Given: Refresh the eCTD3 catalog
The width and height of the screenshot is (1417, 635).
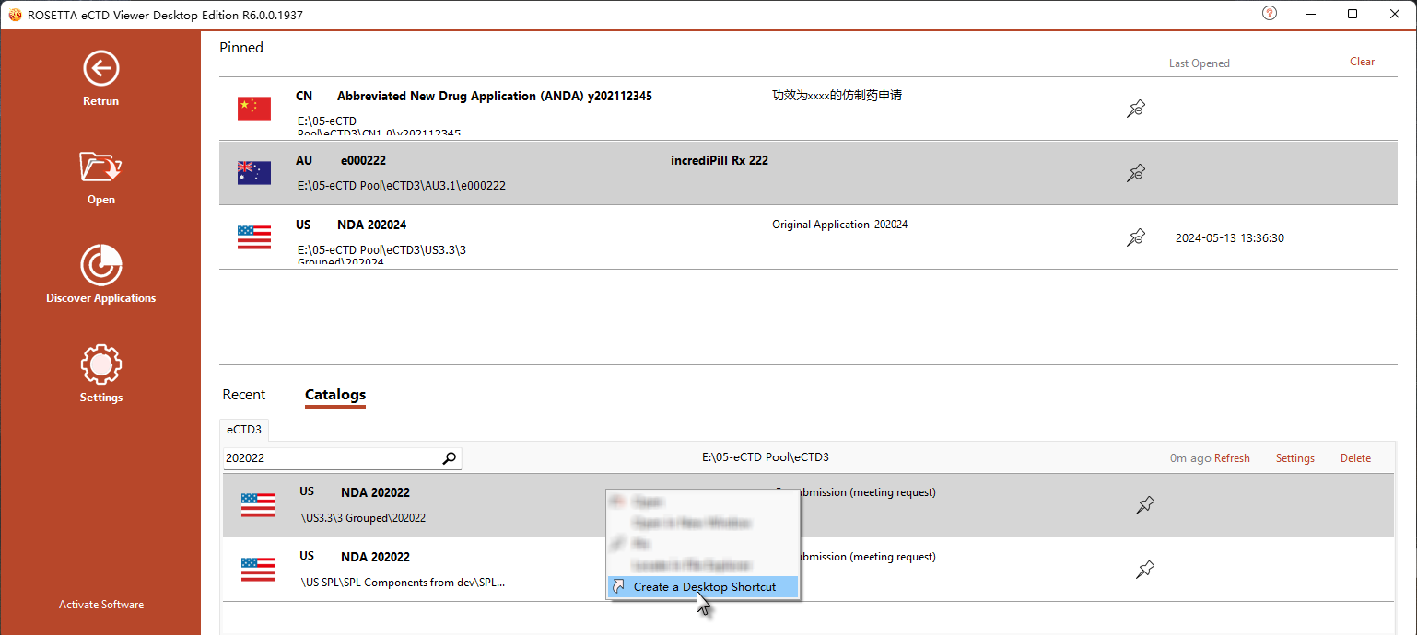Looking at the screenshot, I should coord(1232,458).
